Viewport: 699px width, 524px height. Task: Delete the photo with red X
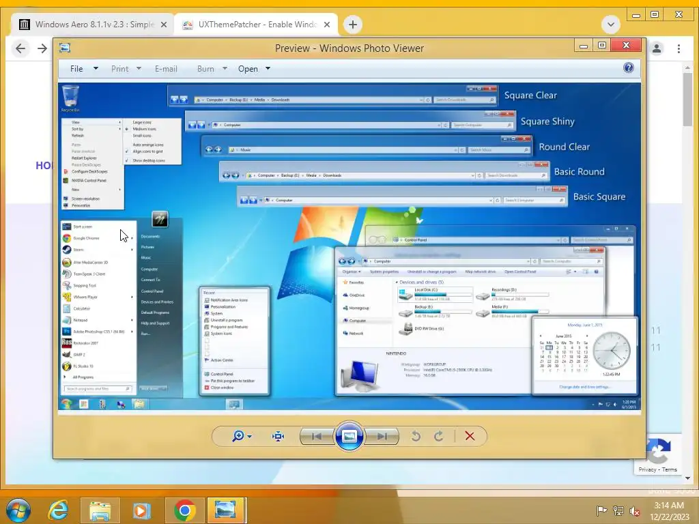(x=470, y=436)
